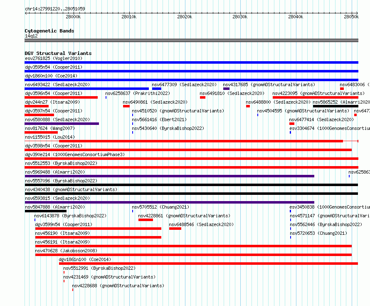
Task: Click the black nsv5865252 Almarri2020 bar
Action: click(335, 106)
